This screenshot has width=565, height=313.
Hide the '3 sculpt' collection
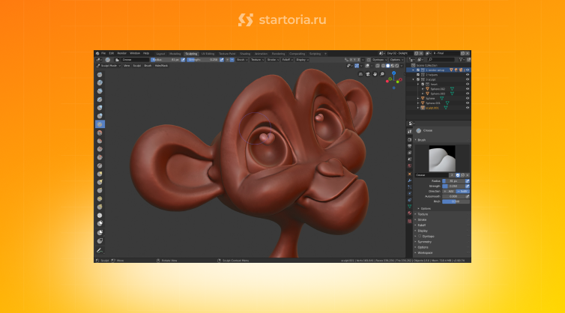coord(468,79)
